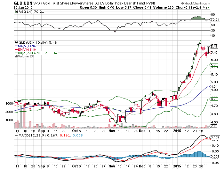Screen dimensions: 224x169
Task: Click the 1000 volume axis label
Action: tap(9, 120)
